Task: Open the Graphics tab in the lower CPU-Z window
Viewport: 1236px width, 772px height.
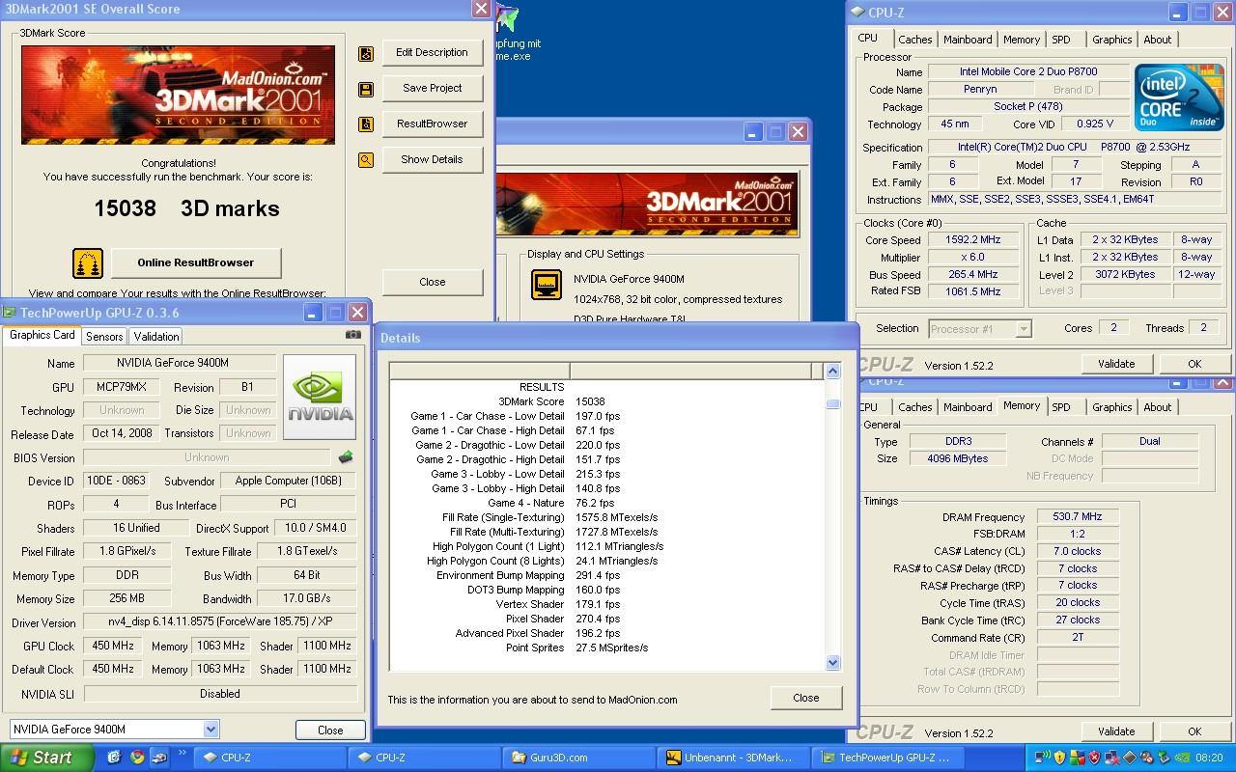Action: 1112,407
